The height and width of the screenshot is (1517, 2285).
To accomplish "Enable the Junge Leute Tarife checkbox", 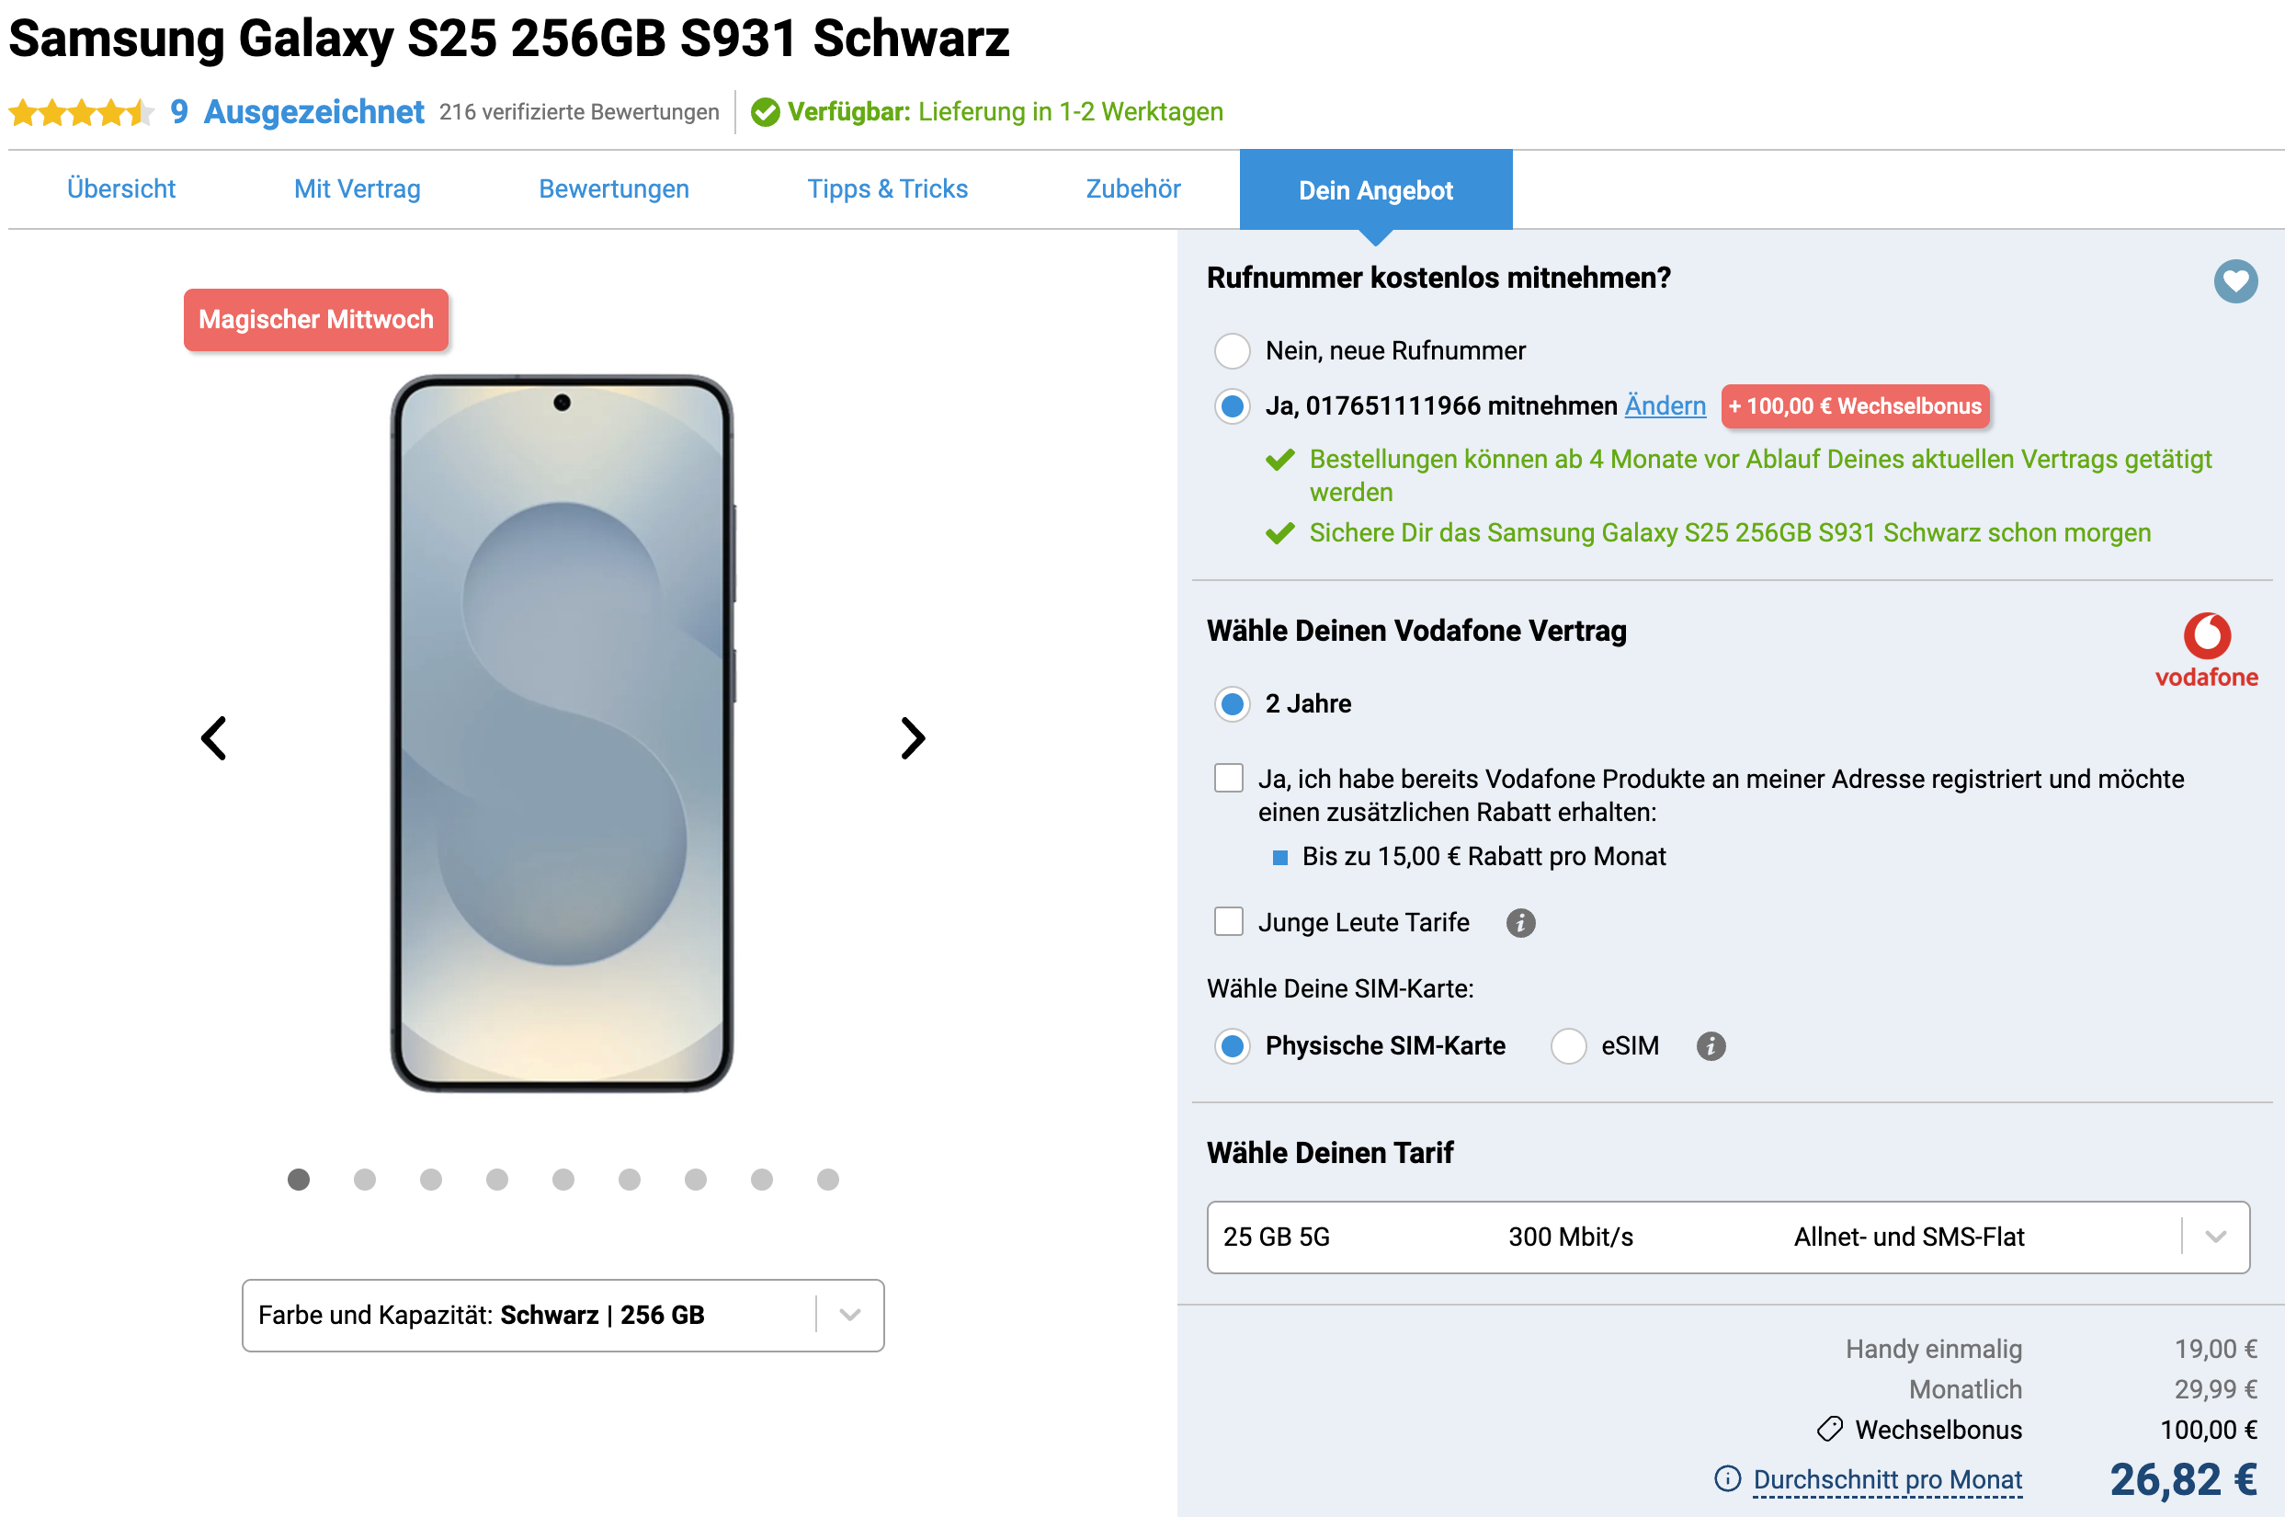I will click(1228, 921).
